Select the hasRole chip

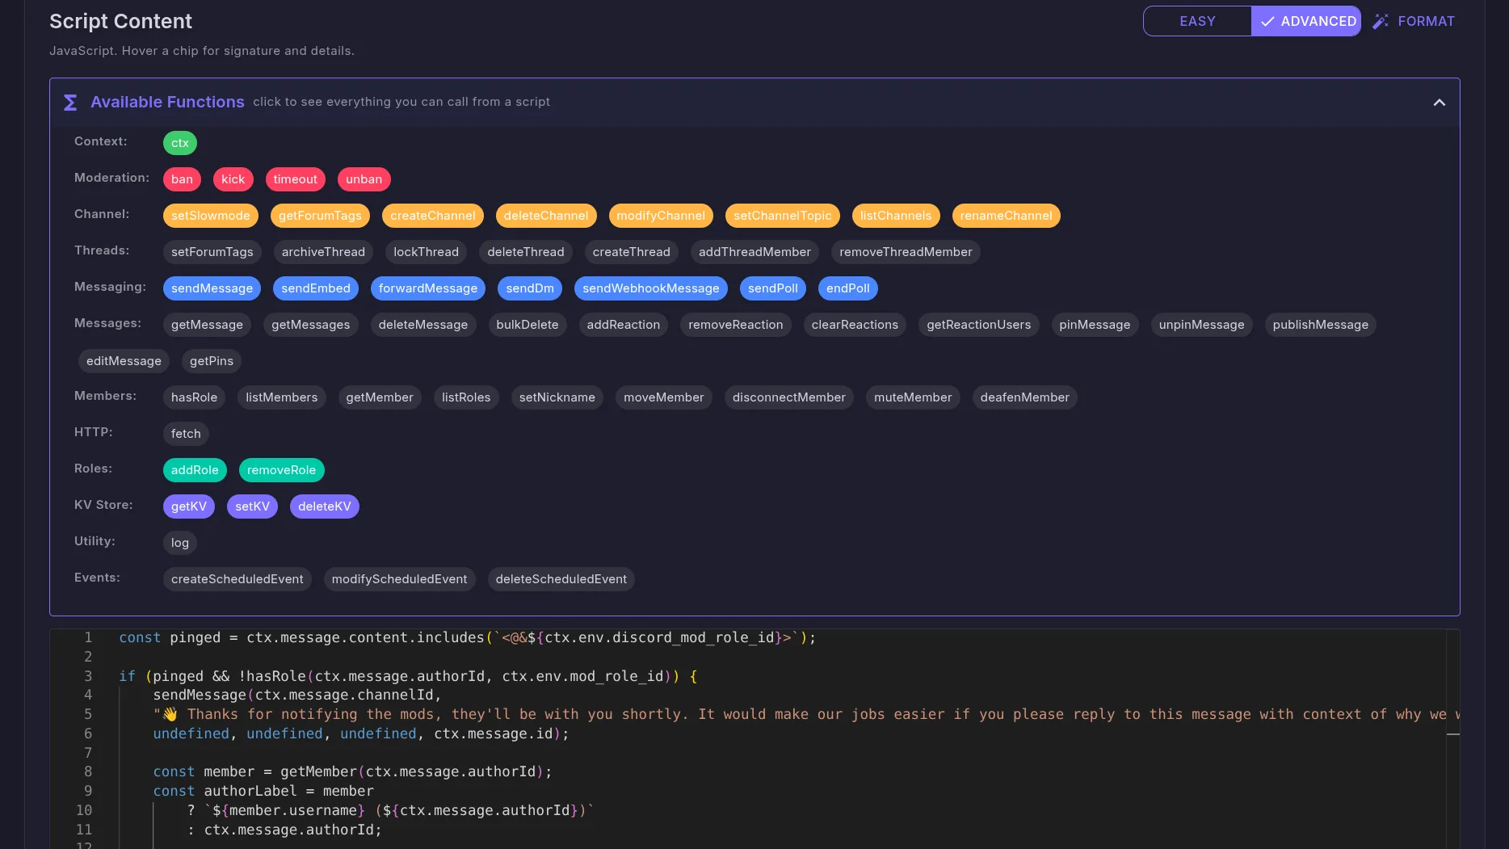pos(194,397)
